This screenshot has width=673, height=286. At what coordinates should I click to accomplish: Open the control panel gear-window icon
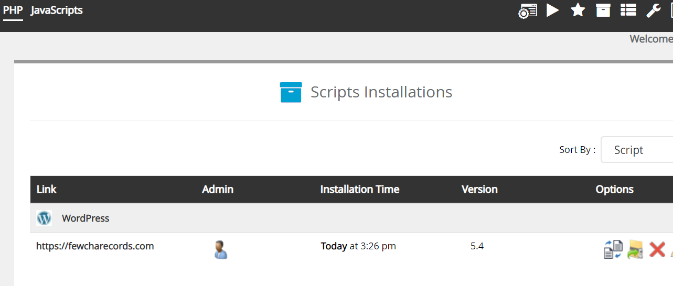[528, 11]
